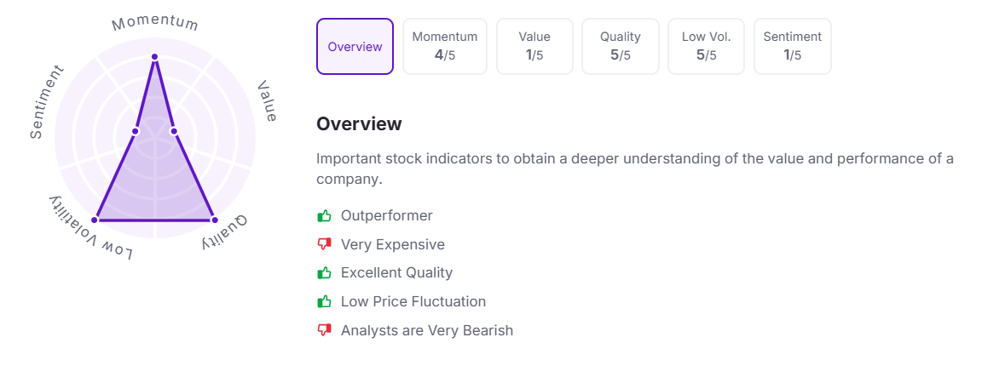Select the Low Vol. 5/5 tab
Viewport: 982px width, 383px height.
pyautogui.click(x=706, y=46)
